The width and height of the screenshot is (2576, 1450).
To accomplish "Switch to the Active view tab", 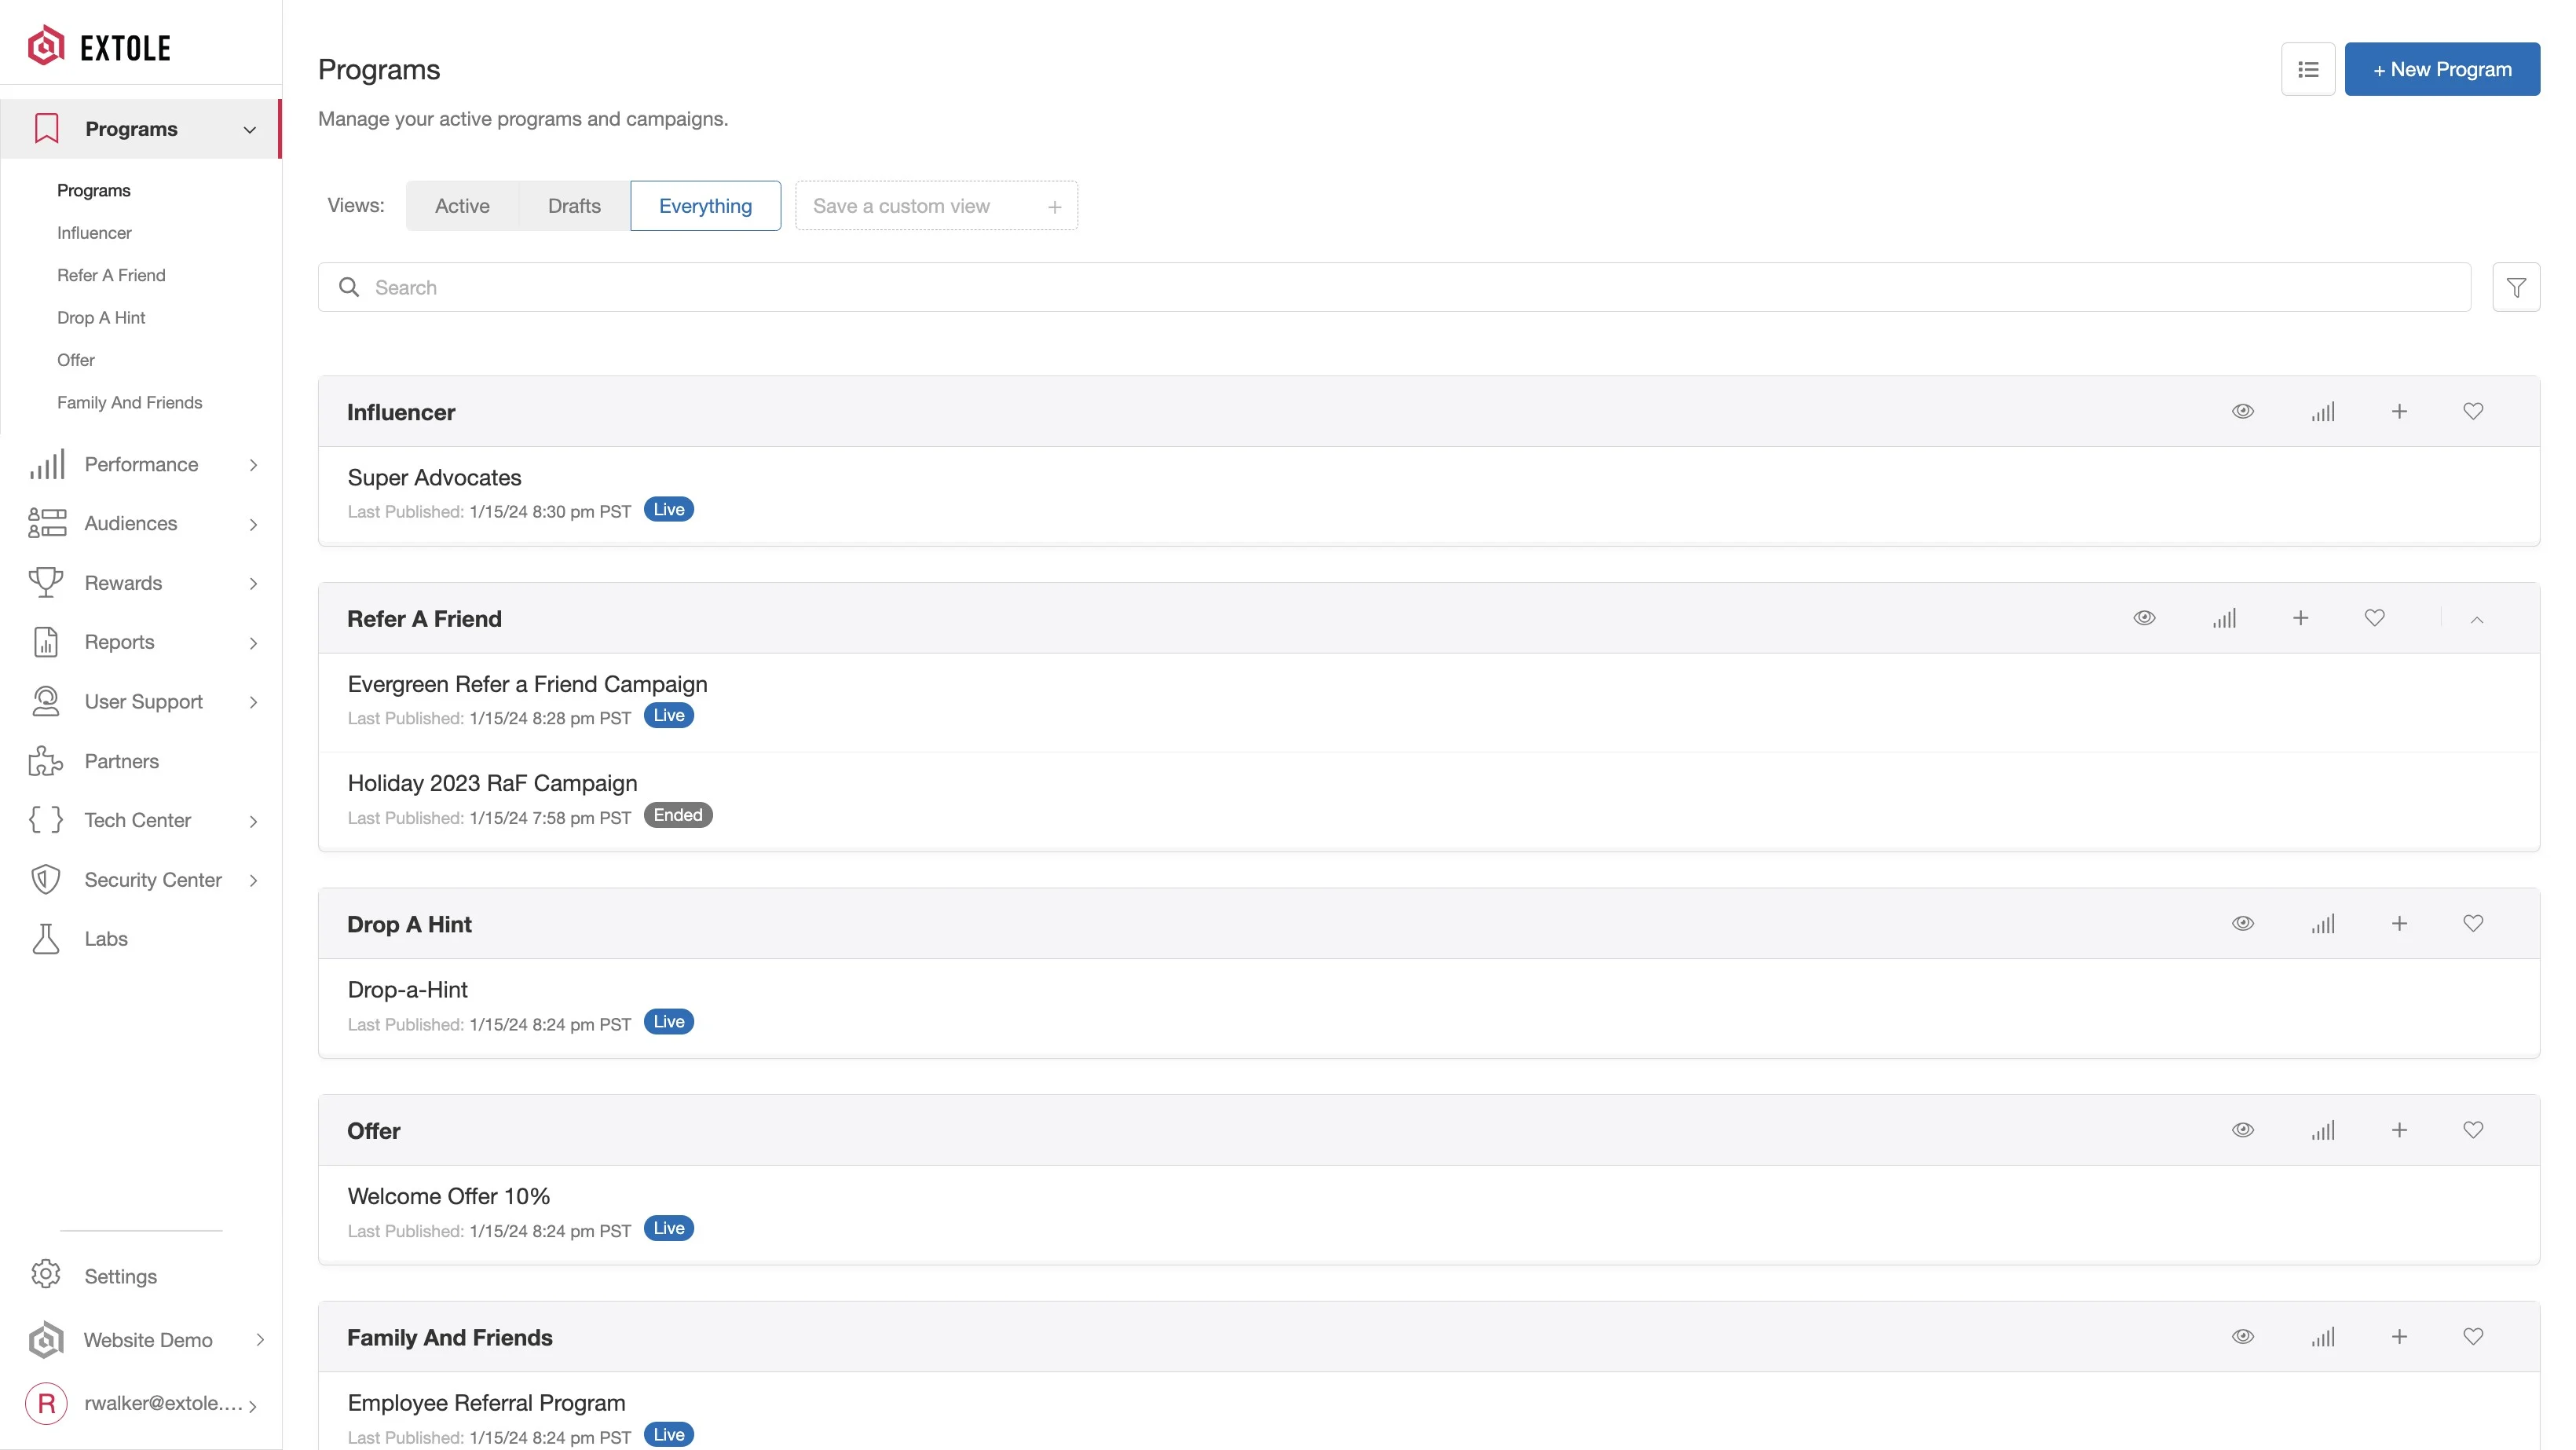I will click(x=462, y=206).
